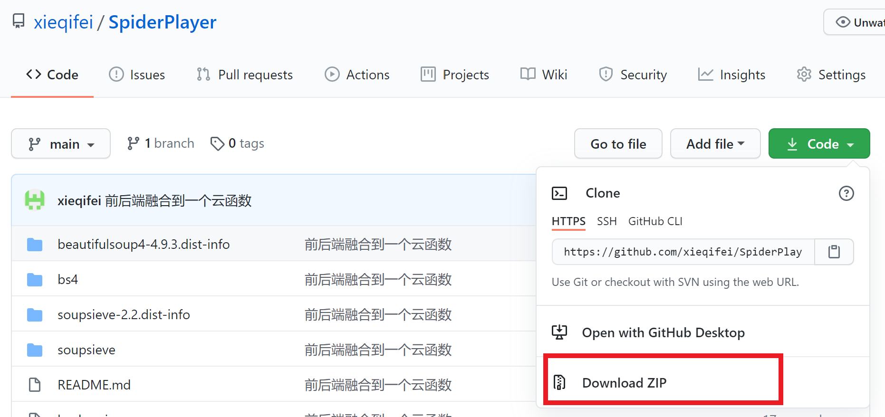
Task: Click the GitHub Desktop download icon
Action: click(x=559, y=332)
